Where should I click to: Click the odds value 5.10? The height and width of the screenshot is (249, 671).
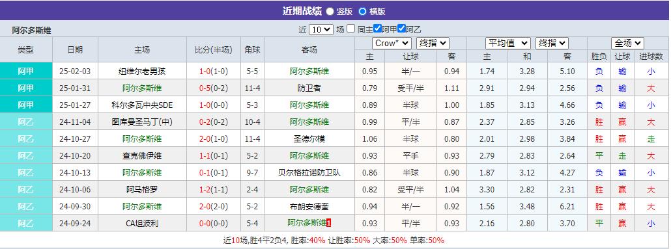coord(567,72)
